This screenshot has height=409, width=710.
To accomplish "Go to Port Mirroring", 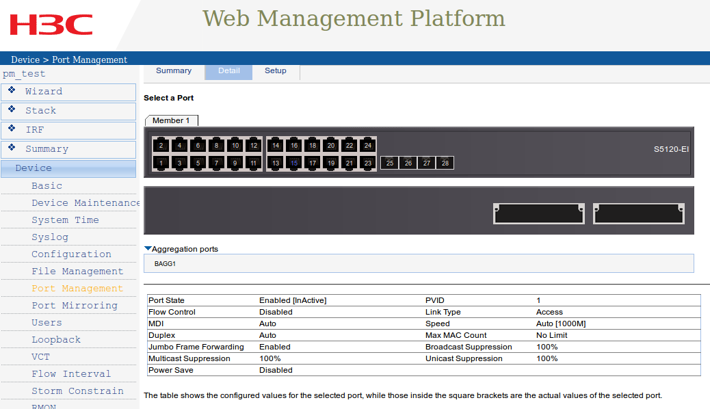I will point(75,306).
